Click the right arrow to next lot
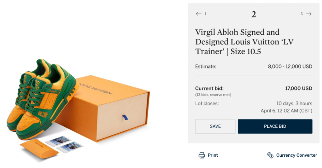Viewport: 322px width, 168px height. 309,14
